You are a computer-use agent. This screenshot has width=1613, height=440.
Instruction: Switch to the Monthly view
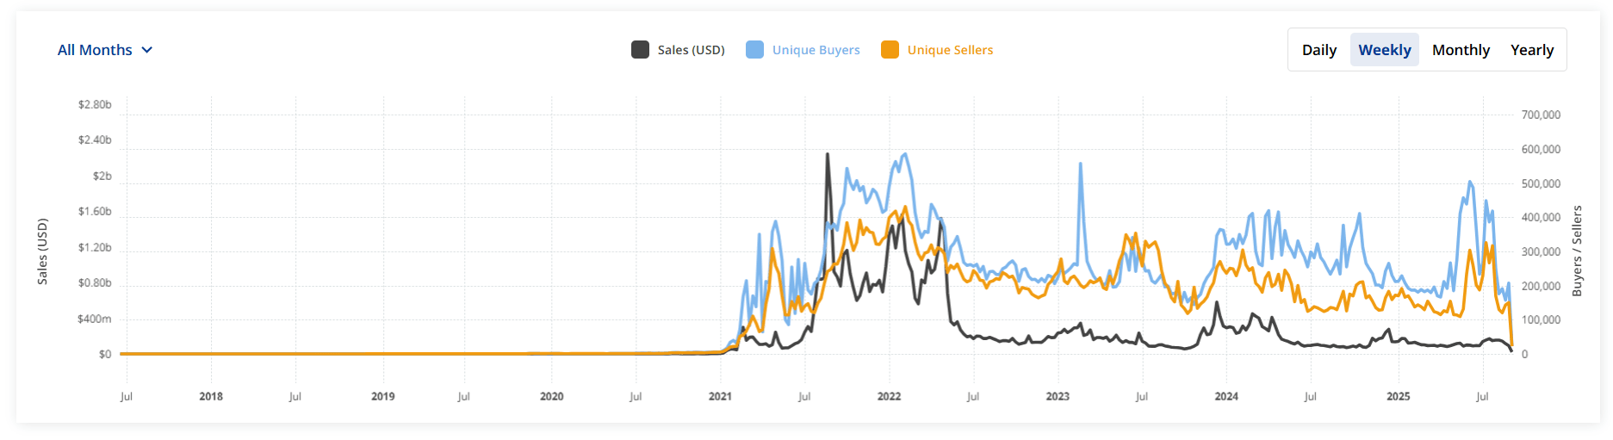pos(1461,50)
